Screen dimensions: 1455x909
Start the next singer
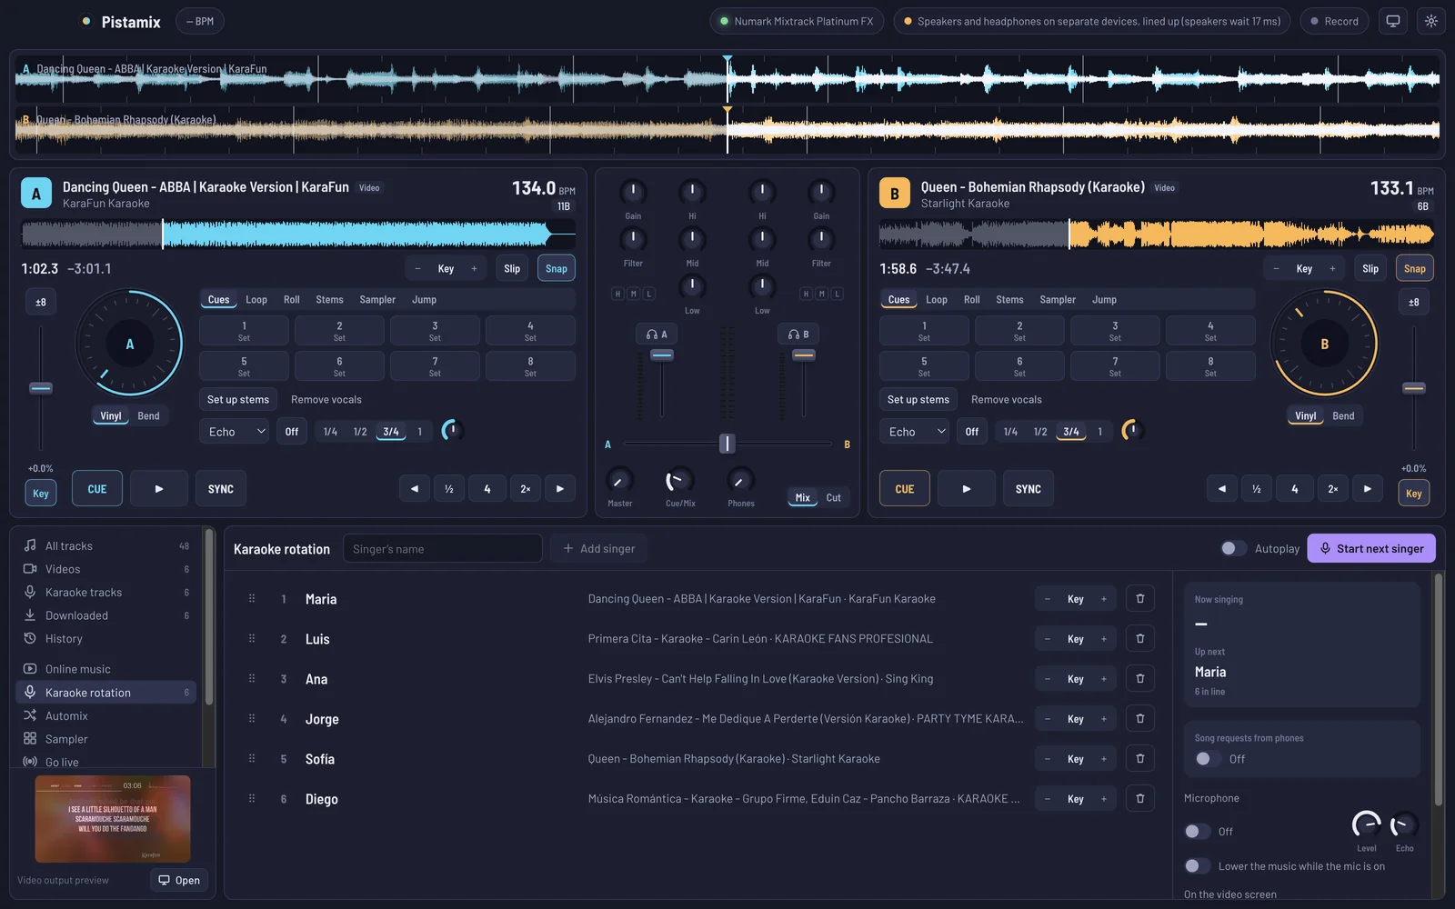coord(1371,548)
